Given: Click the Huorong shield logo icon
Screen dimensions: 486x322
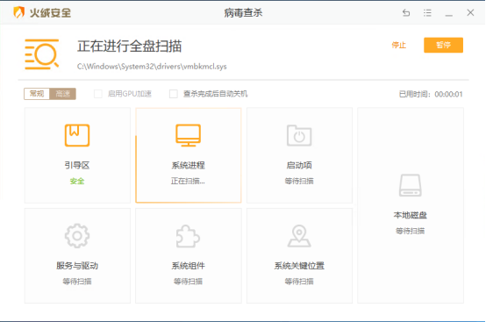Looking at the screenshot, I should [x=19, y=12].
